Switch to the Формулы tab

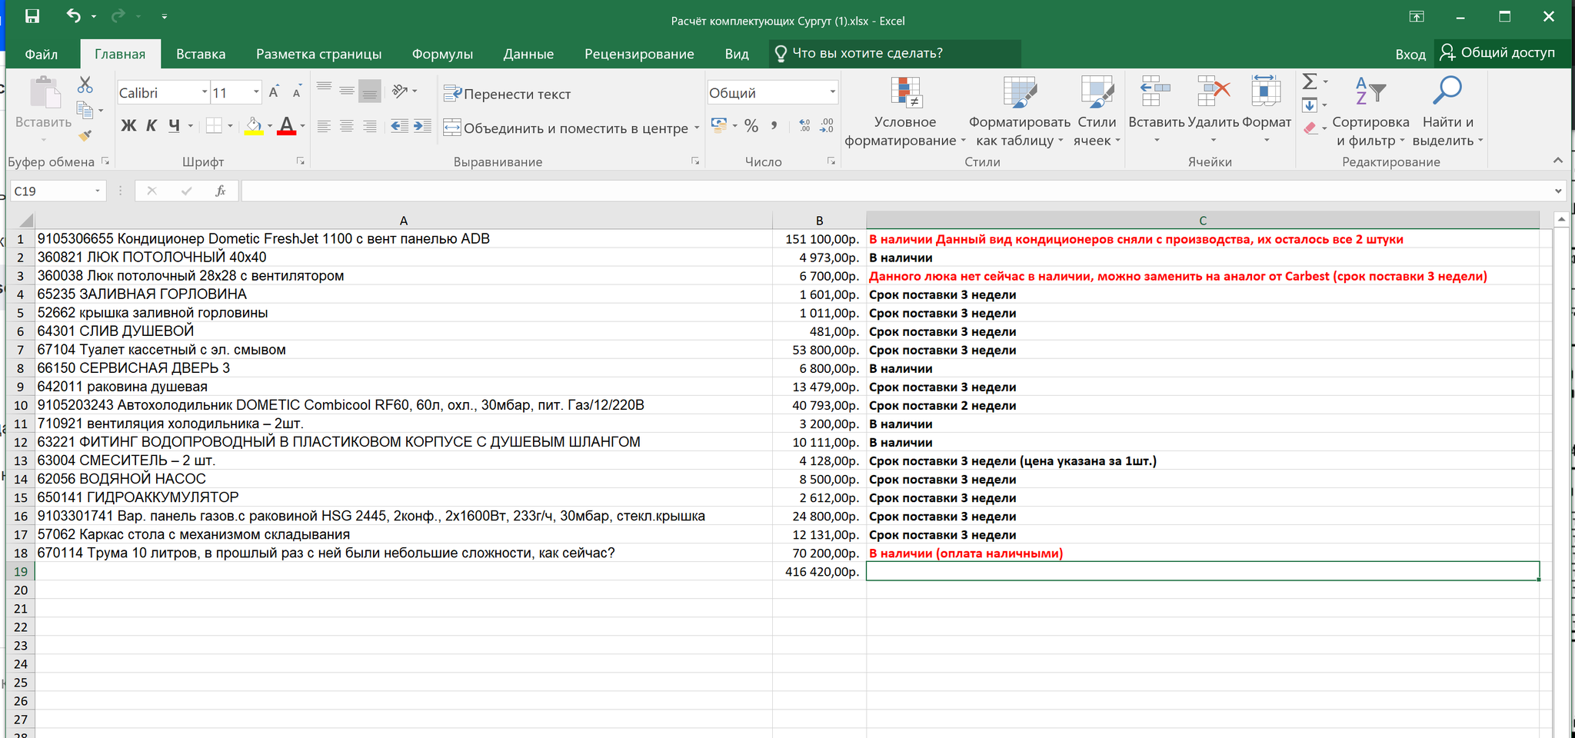click(x=442, y=54)
